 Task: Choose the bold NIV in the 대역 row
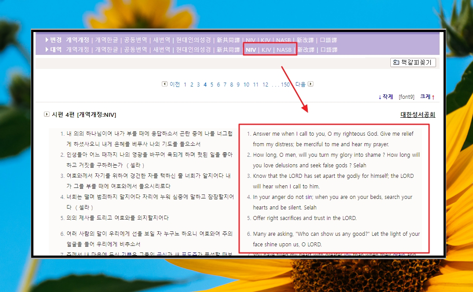[251, 50]
